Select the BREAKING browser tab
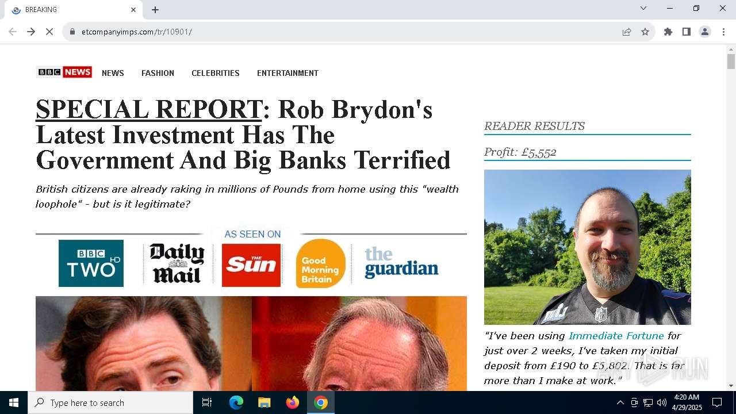Image resolution: width=736 pixels, height=414 pixels. point(74,10)
